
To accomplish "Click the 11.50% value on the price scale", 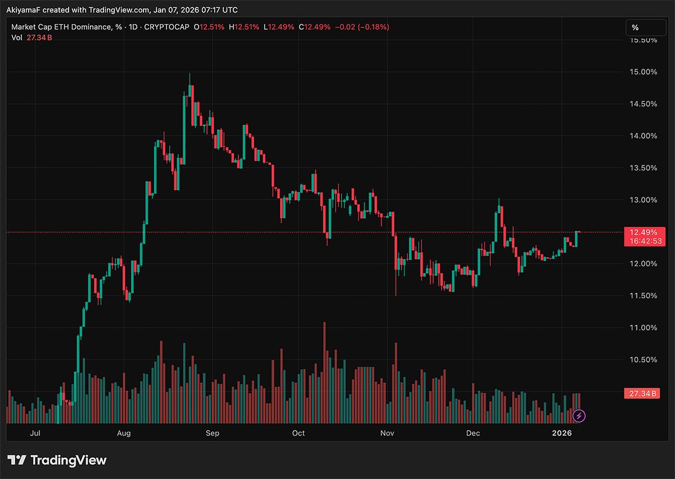I will (643, 296).
